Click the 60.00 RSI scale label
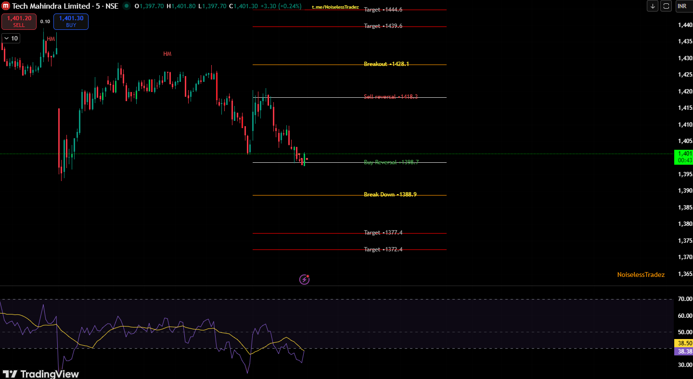The image size is (693, 379). tap(685, 316)
